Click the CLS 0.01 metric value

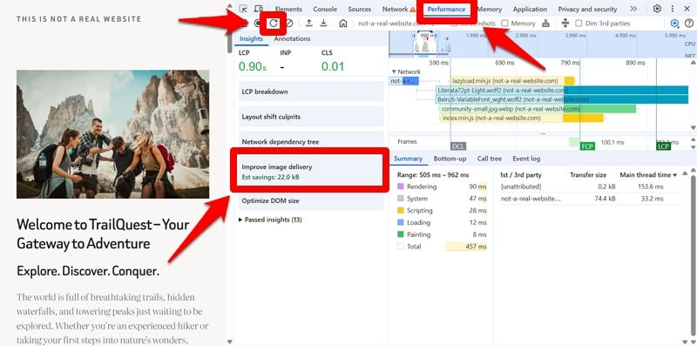click(x=333, y=67)
